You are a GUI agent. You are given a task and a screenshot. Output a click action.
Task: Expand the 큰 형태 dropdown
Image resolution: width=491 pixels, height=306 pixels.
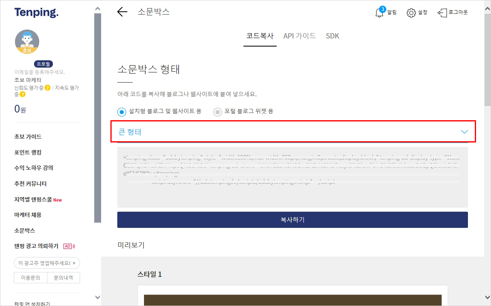293,132
